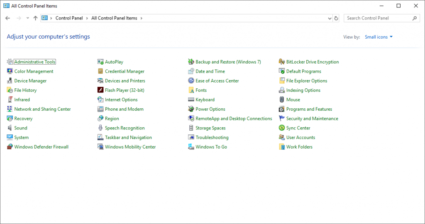The width and height of the screenshot is (425, 224).
Task: Click the Mouse icon
Action: coord(282,100)
